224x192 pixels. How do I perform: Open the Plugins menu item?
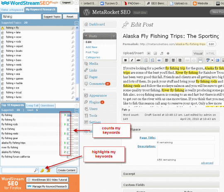pyautogui.click(x=100, y=102)
